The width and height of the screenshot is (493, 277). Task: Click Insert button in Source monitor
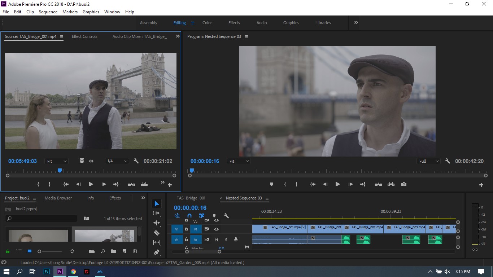point(131,184)
